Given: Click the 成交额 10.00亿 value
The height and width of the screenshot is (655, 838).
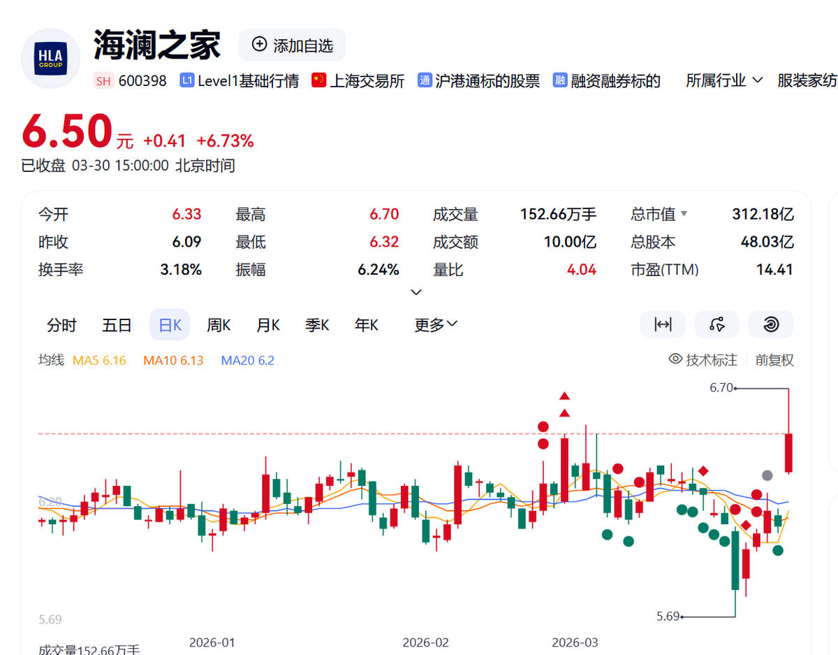Looking at the screenshot, I should tap(571, 242).
